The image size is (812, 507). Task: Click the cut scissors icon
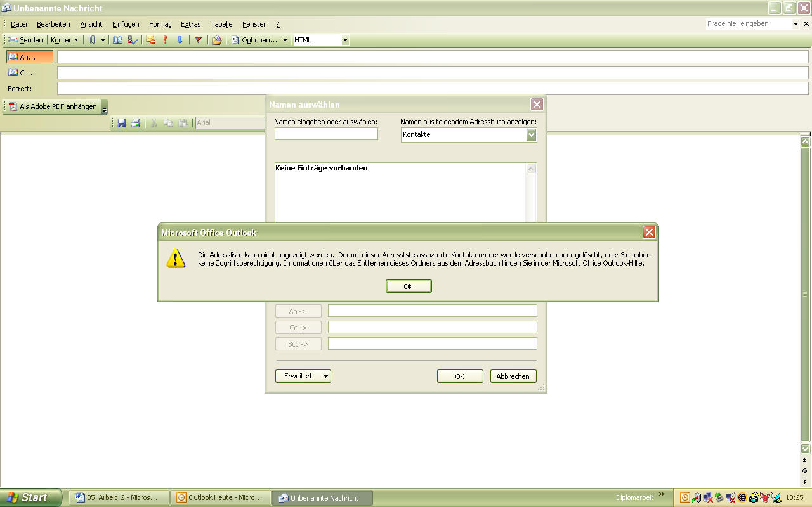(154, 122)
